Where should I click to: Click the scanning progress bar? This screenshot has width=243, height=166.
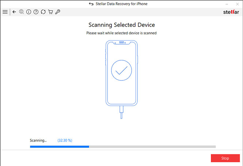tap(123, 147)
